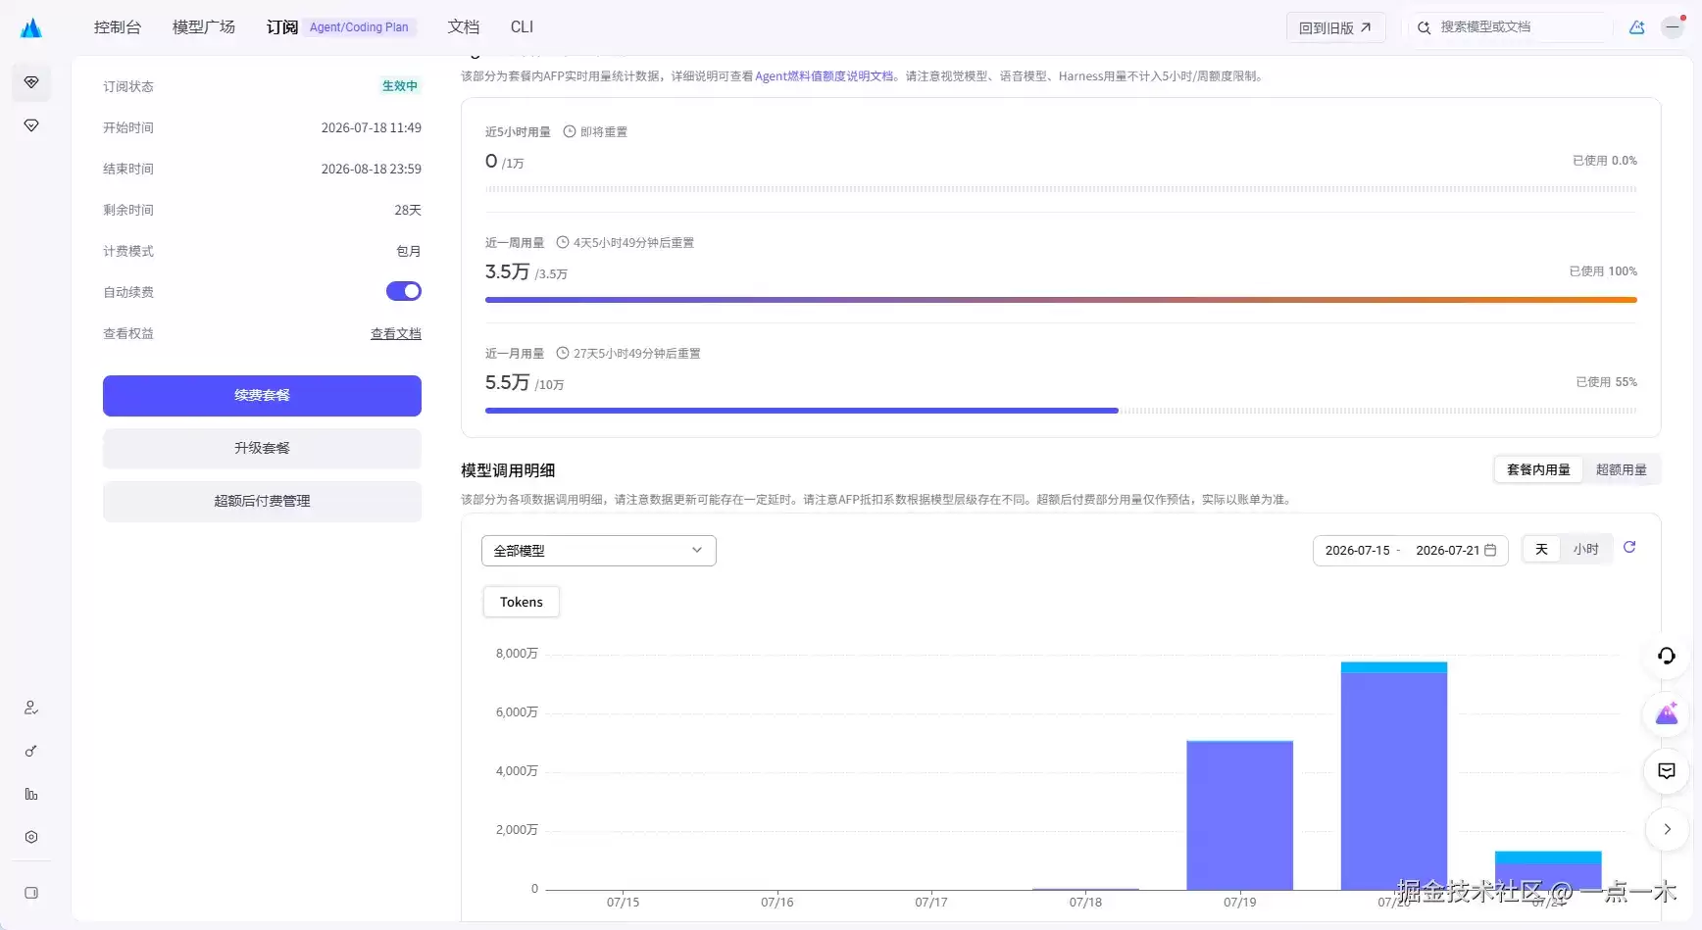
Task: Click the floating headset support icon
Action: (x=1667, y=656)
